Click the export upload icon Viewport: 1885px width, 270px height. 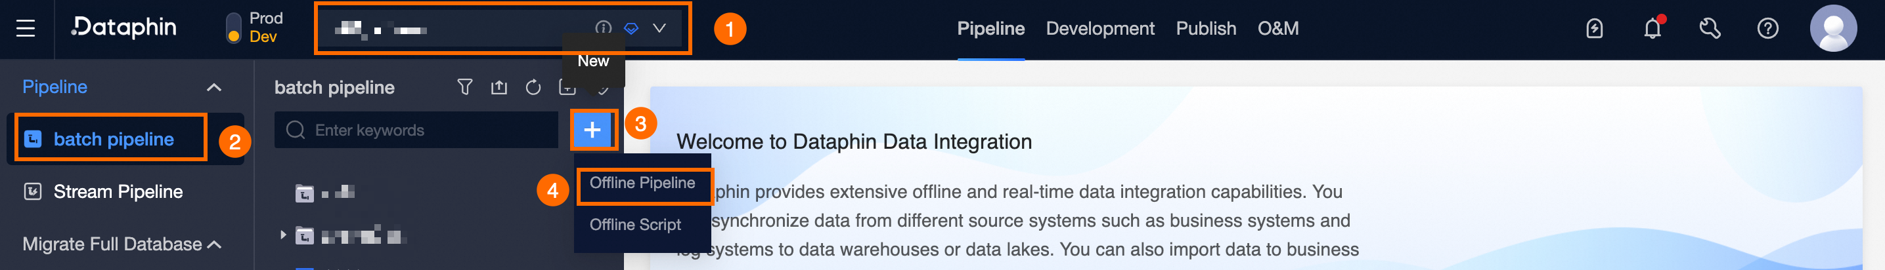click(499, 88)
